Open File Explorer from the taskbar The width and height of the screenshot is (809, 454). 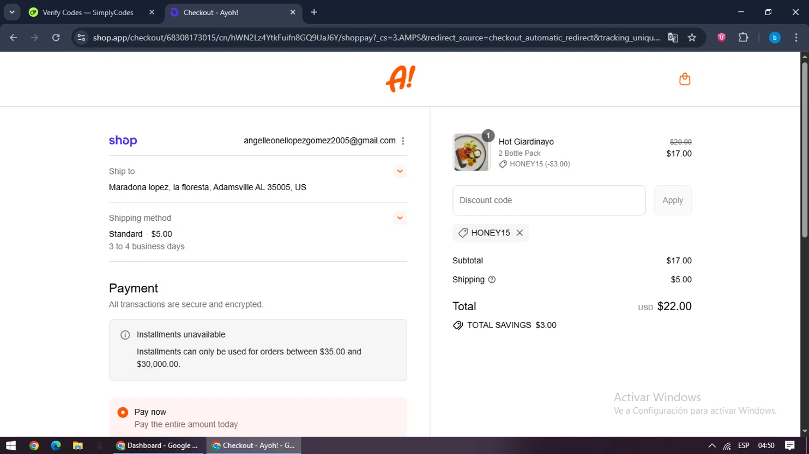point(78,445)
